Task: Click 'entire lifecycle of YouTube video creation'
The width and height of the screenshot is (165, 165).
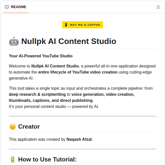Action: click(x=78, y=72)
